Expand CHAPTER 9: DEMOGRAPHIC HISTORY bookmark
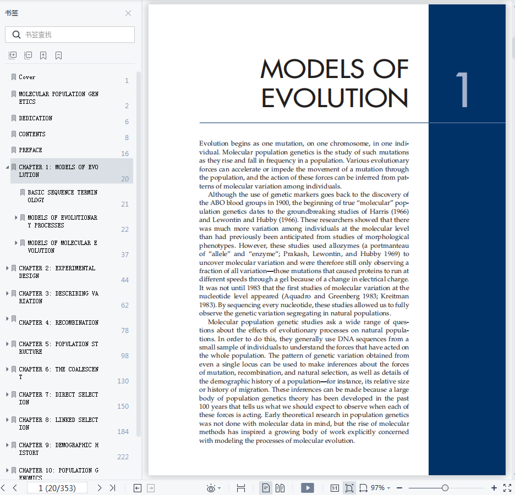The width and height of the screenshot is (515, 495). pyautogui.click(x=7, y=445)
